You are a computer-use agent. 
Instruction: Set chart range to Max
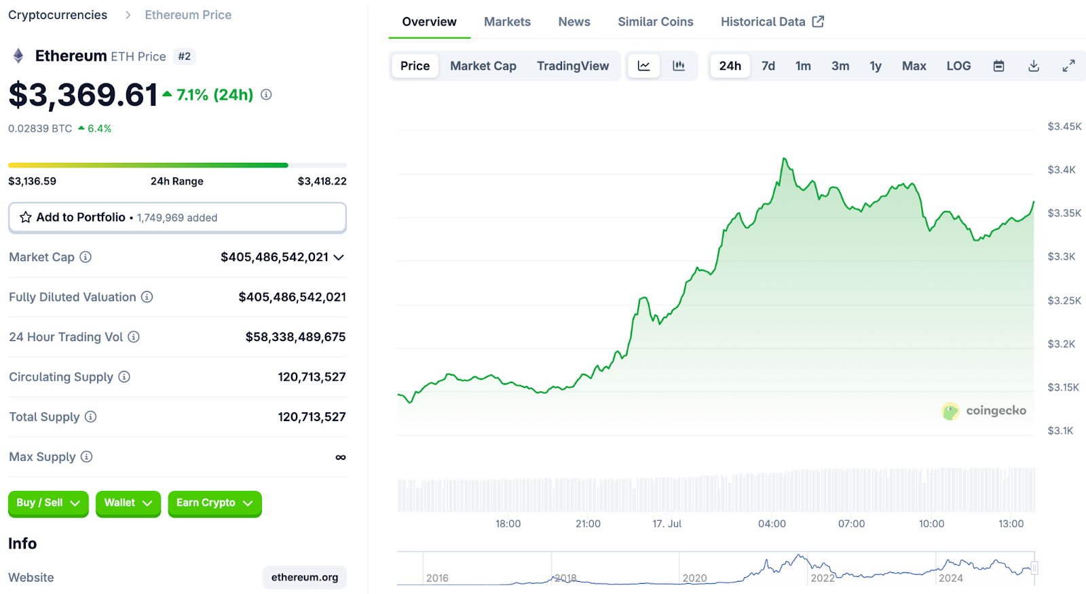pyautogui.click(x=914, y=66)
